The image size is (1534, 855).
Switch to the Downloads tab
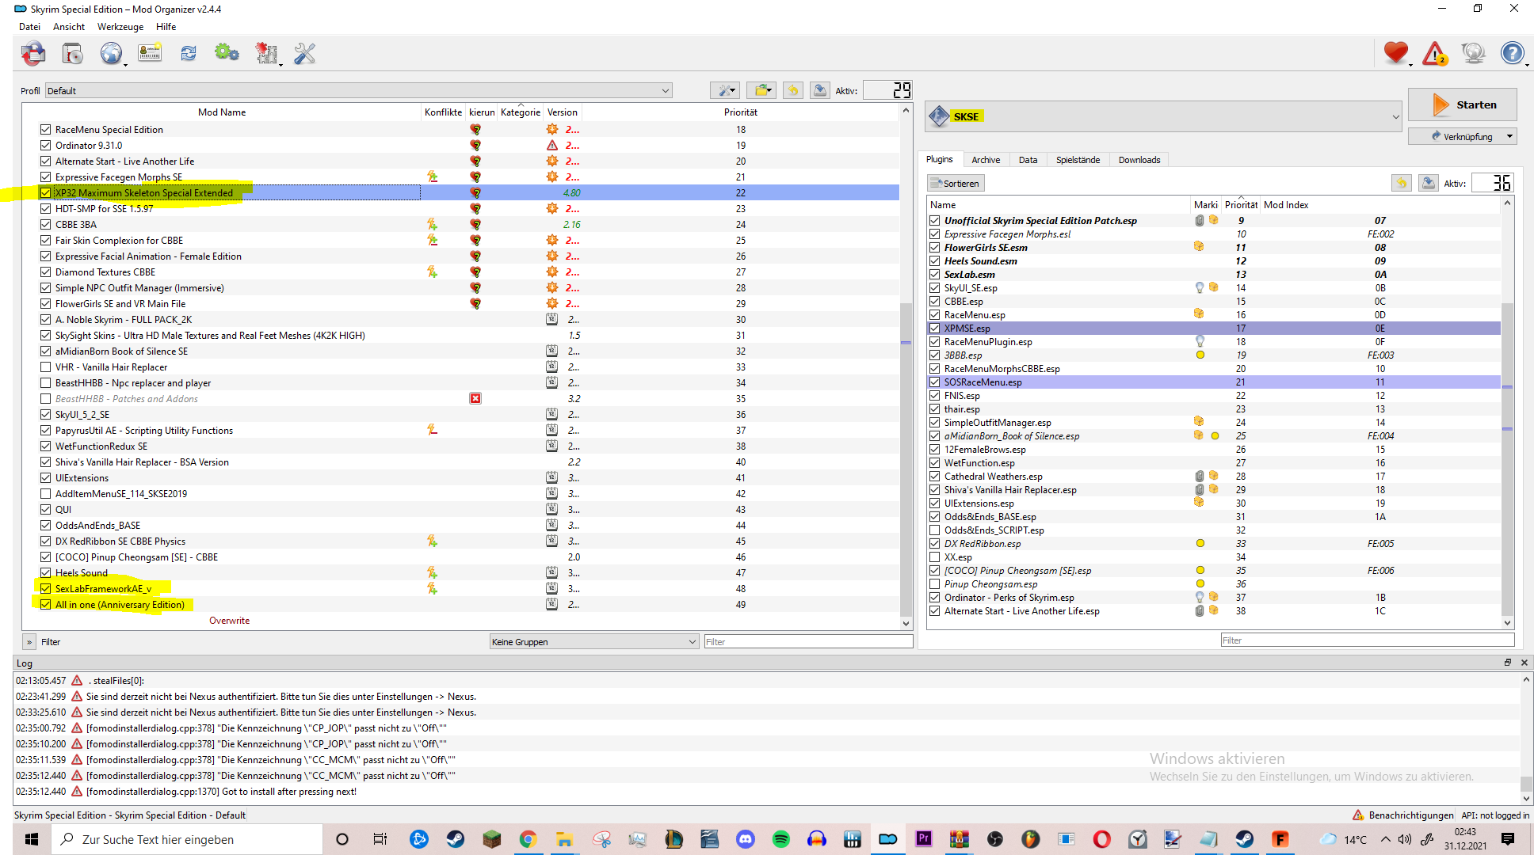pyautogui.click(x=1139, y=160)
